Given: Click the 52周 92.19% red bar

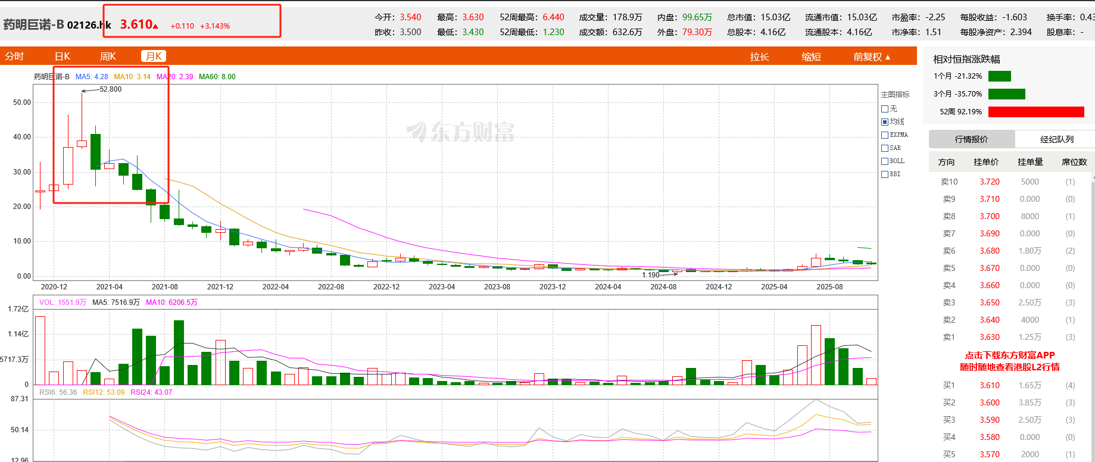Looking at the screenshot, I should [1036, 112].
